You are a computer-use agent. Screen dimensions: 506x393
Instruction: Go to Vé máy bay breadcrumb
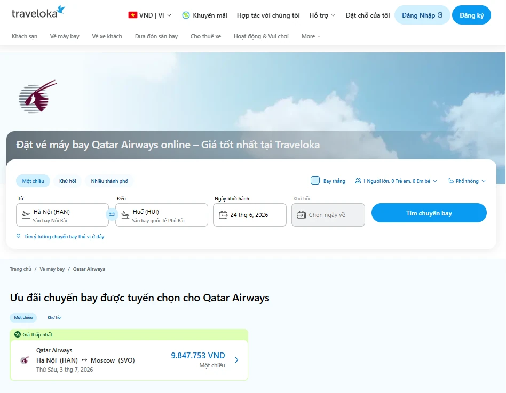[x=52, y=269]
